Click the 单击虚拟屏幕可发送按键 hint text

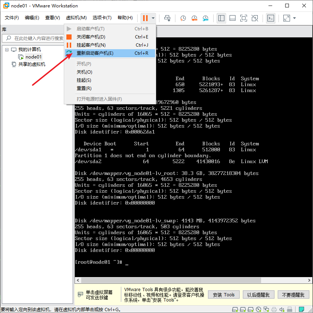coord(99,295)
